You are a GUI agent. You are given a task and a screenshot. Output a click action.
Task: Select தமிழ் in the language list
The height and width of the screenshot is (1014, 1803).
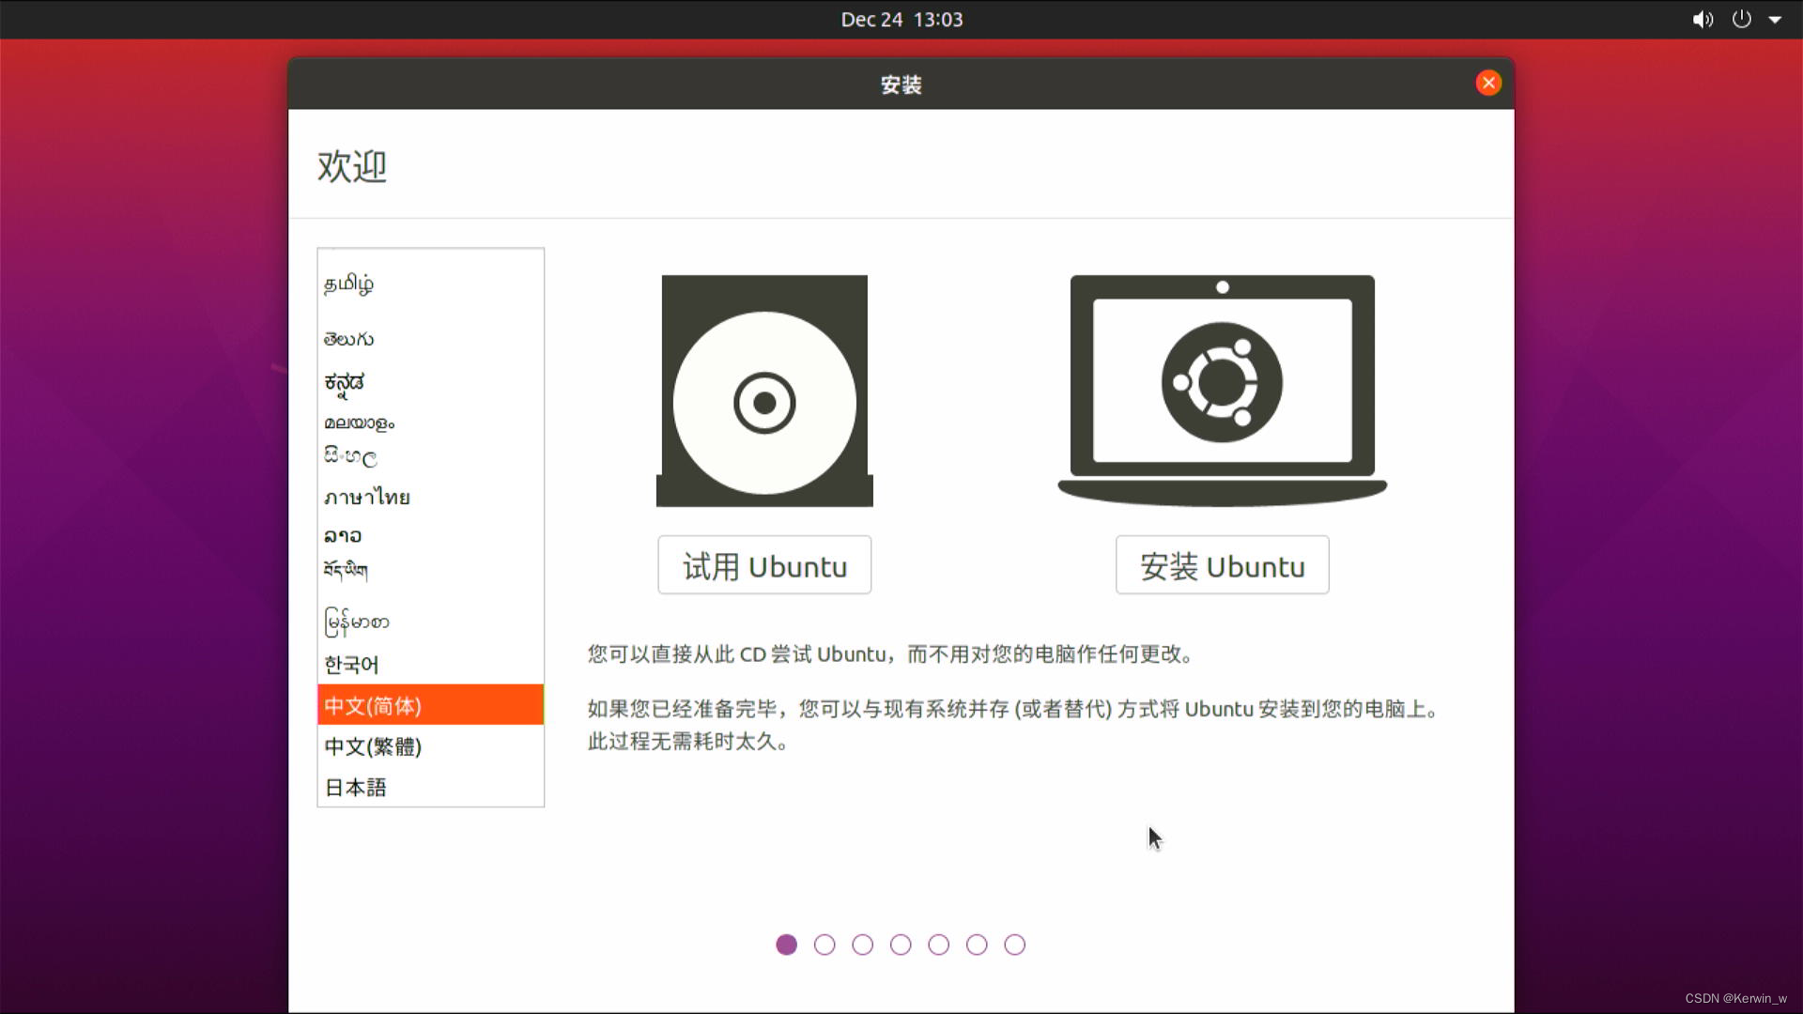coord(430,284)
